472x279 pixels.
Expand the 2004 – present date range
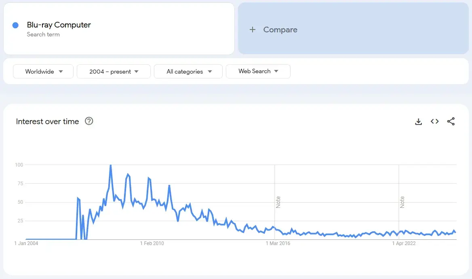click(114, 72)
